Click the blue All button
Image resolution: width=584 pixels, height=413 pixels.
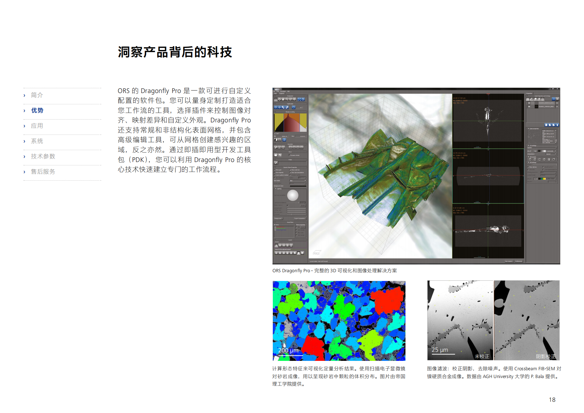[553, 99]
